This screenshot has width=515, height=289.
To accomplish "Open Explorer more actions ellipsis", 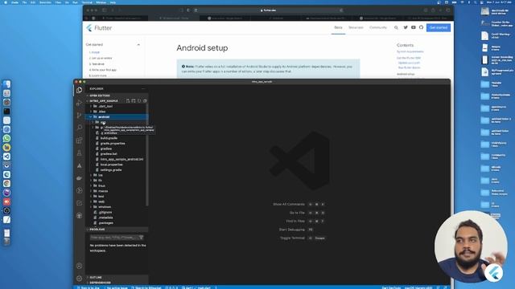I will coord(143,89).
